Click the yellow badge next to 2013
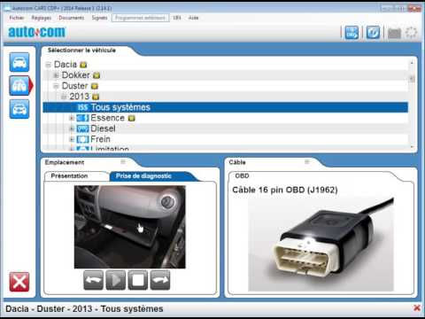The width and height of the screenshot is (425, 319). click(96, 97)
